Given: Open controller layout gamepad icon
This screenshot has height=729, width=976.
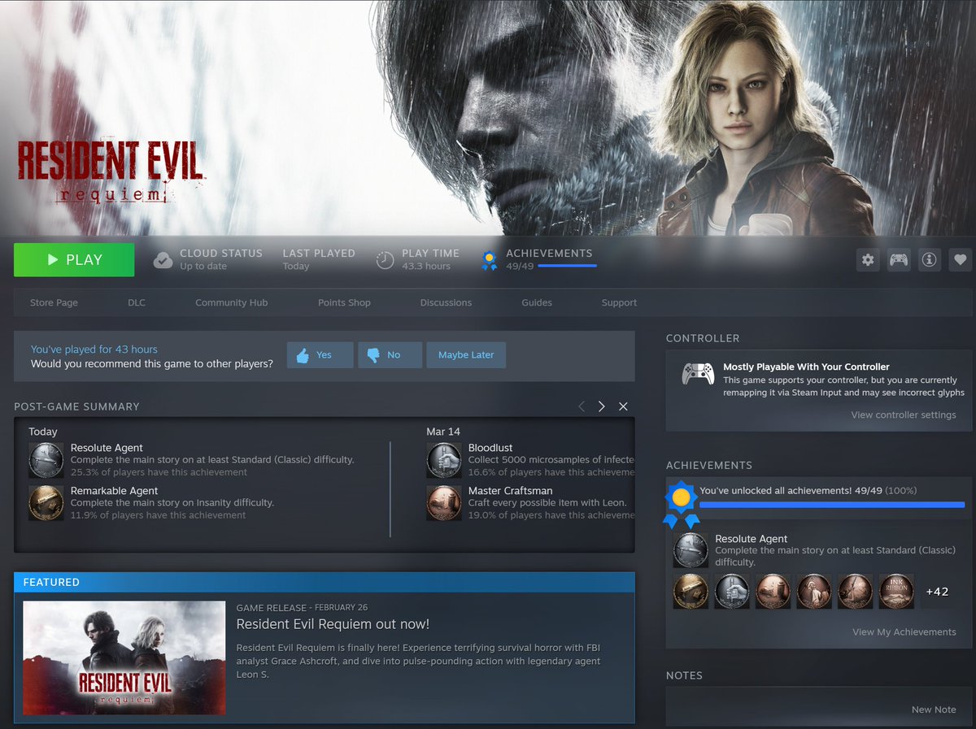Looking at the screenshot, I should [x=899, y=260].
